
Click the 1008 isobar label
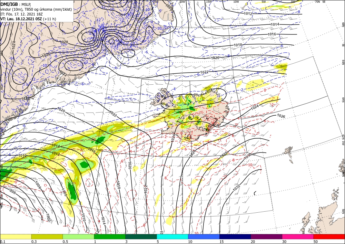(64, 192)
